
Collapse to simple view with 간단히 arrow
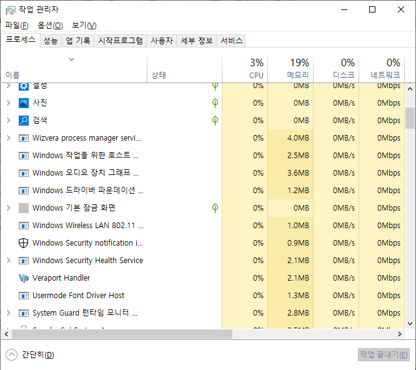pos(11,355)
